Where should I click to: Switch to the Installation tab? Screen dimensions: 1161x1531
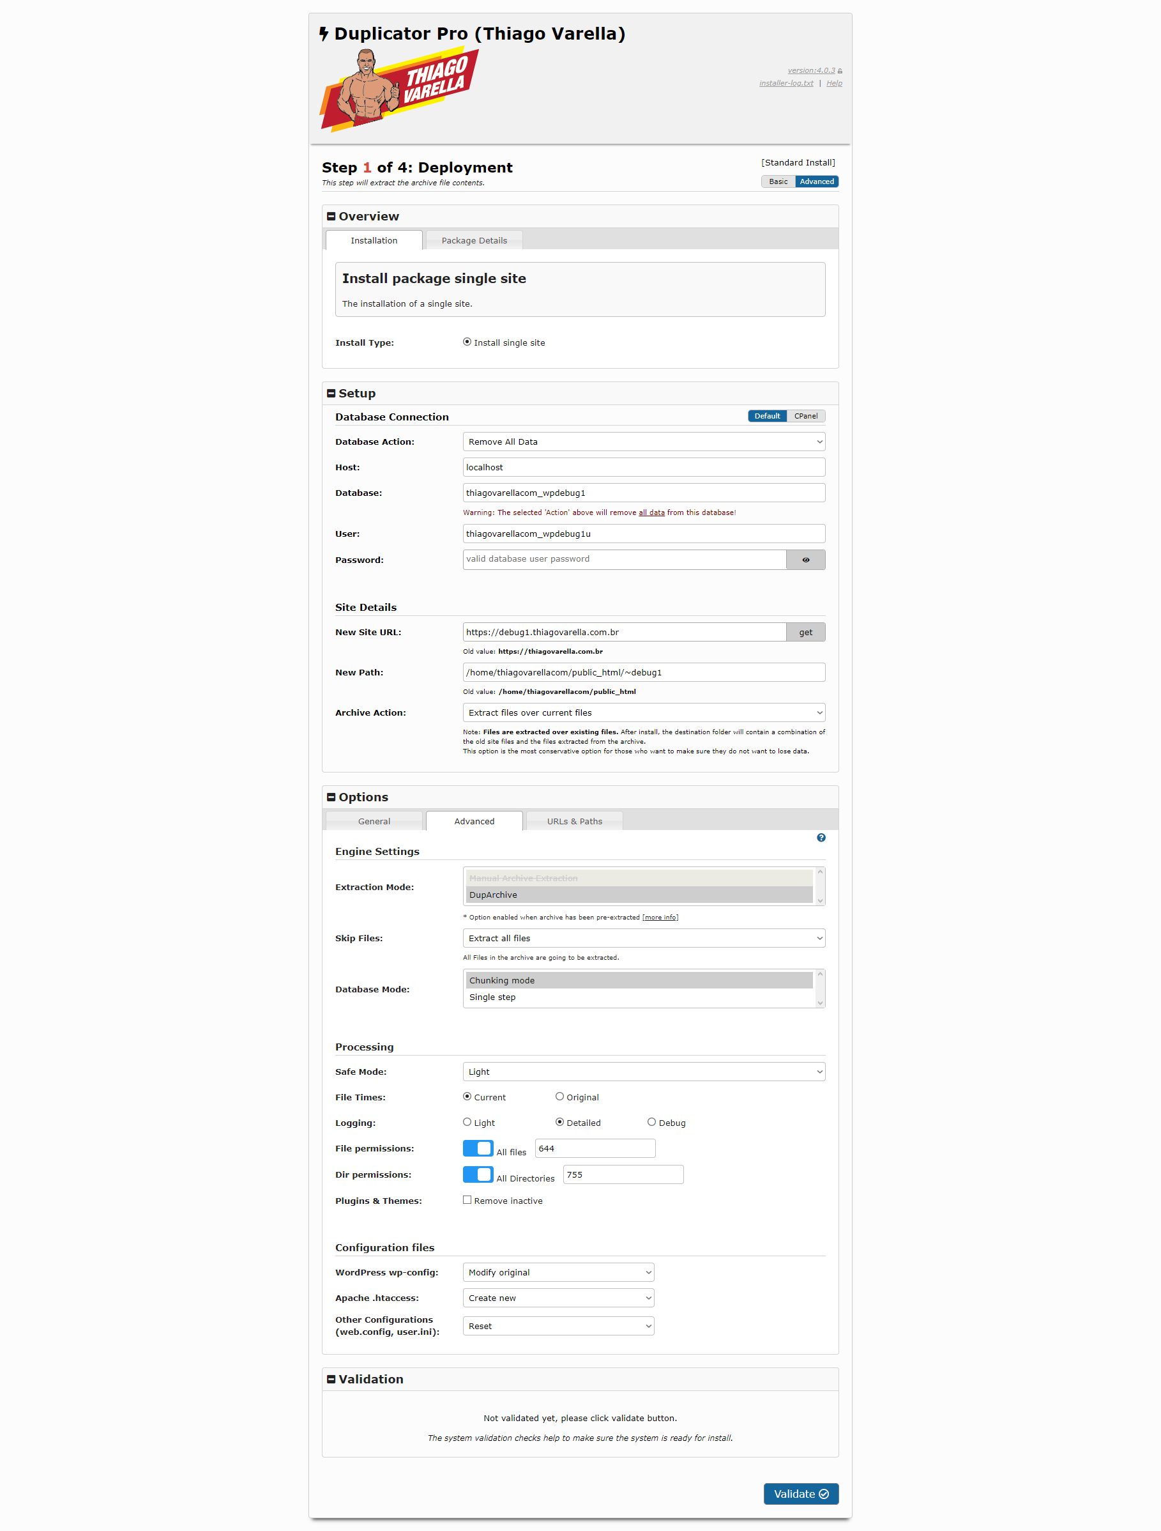pos(374,241)
